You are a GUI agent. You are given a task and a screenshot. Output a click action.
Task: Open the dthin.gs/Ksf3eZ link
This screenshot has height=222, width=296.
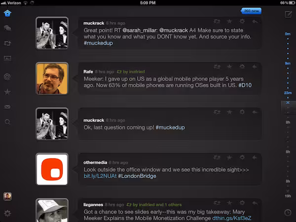232,218
